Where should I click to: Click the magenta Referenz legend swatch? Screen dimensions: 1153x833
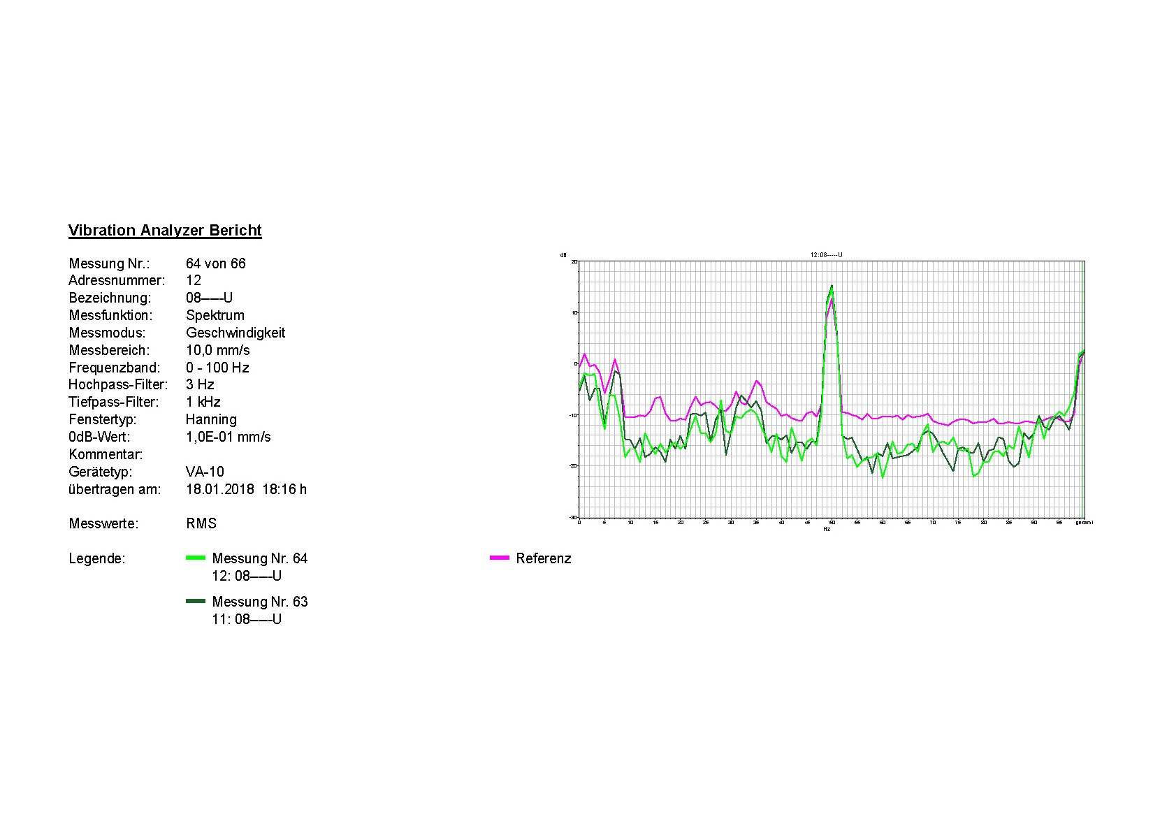click(500, 558)
